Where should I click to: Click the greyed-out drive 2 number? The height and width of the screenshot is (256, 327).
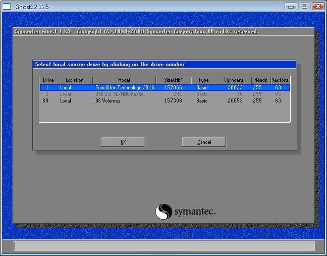[x=47, y=94]
